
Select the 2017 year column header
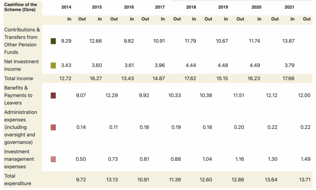tap(160, 7)
